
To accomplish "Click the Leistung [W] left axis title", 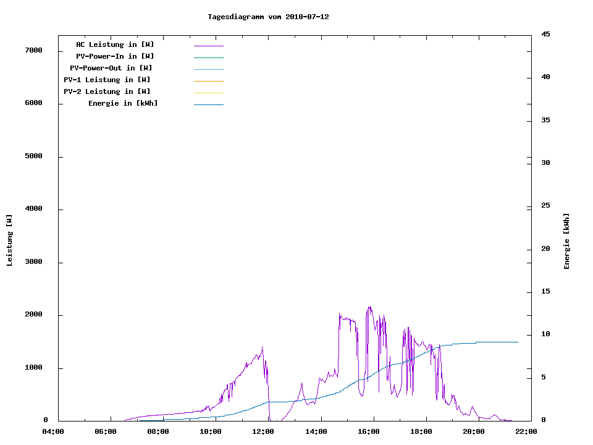I will click(x=9, y=240).
